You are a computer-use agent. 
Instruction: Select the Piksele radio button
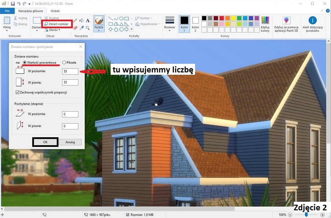click(64, 62)
